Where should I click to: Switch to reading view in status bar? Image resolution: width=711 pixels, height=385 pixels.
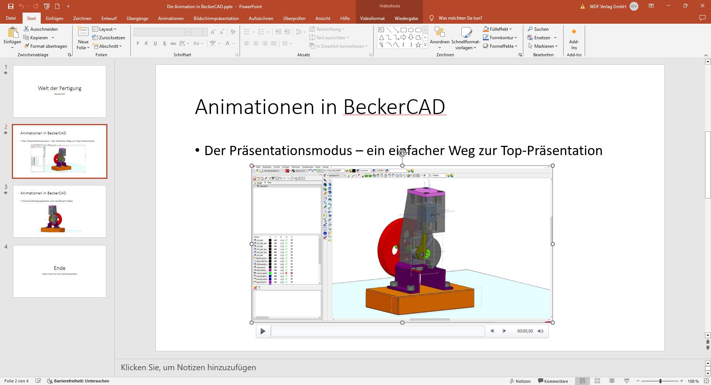(x=612, y=381)
